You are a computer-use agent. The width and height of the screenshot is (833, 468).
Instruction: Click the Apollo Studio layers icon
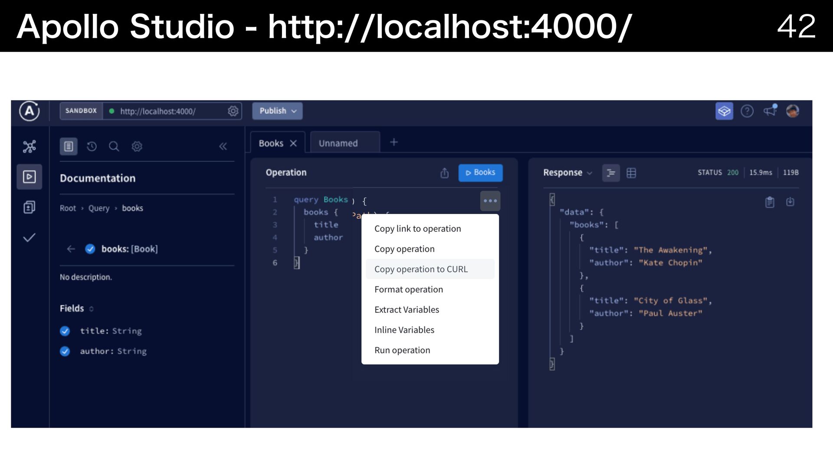[x=724, y=111]
